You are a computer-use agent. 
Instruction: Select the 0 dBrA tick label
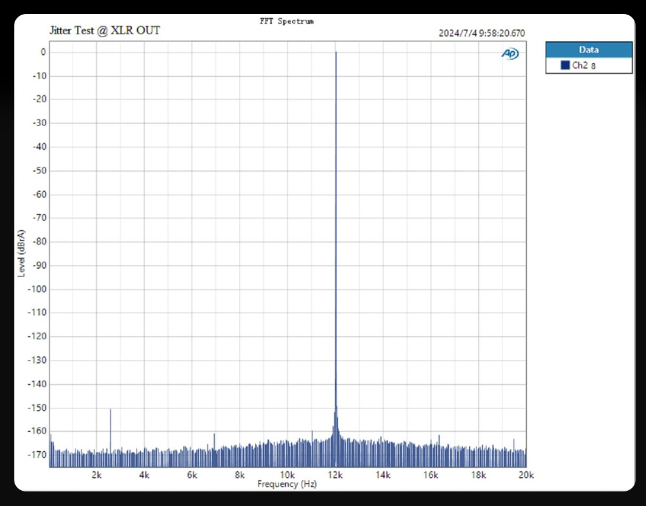(x=43, y=52)
